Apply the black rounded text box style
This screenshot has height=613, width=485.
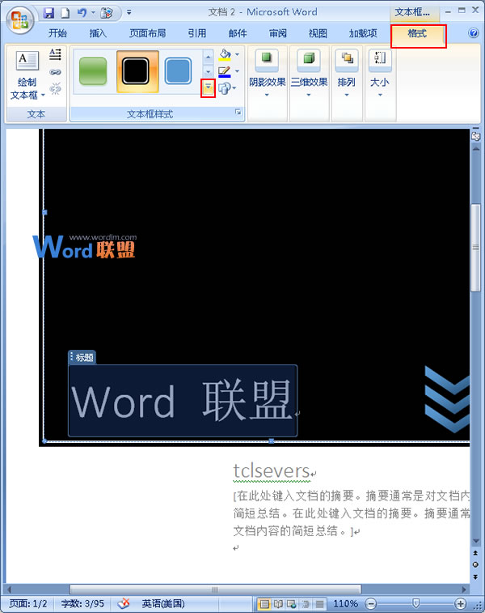point(137,71)
